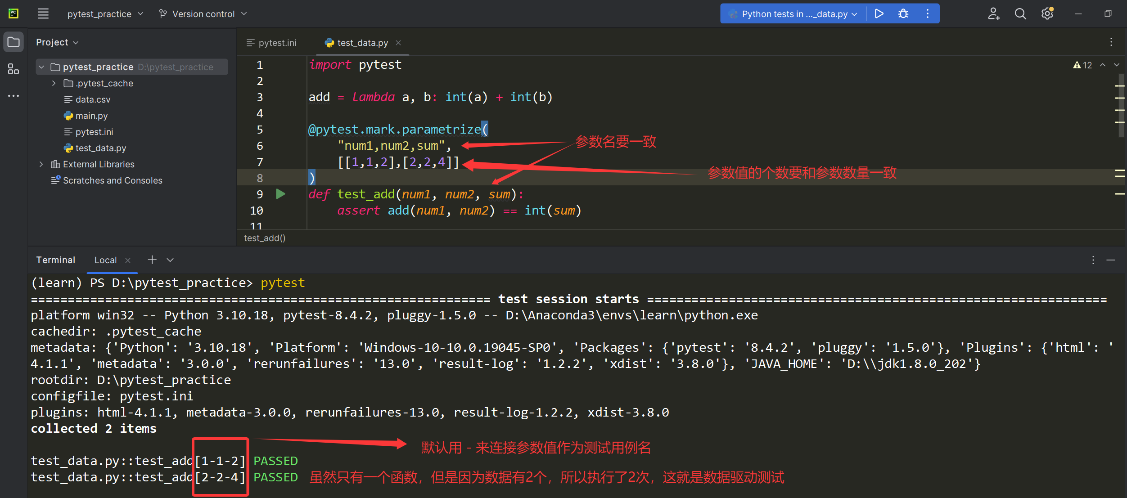Click the 12 warnings inspection indicator
This screenshot has height=498, width=1127.
pyautogui.click(x=1083, y=65)
